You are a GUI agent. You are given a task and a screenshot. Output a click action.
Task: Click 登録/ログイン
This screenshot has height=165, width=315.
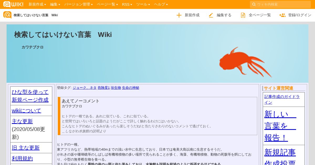point(295,15)
